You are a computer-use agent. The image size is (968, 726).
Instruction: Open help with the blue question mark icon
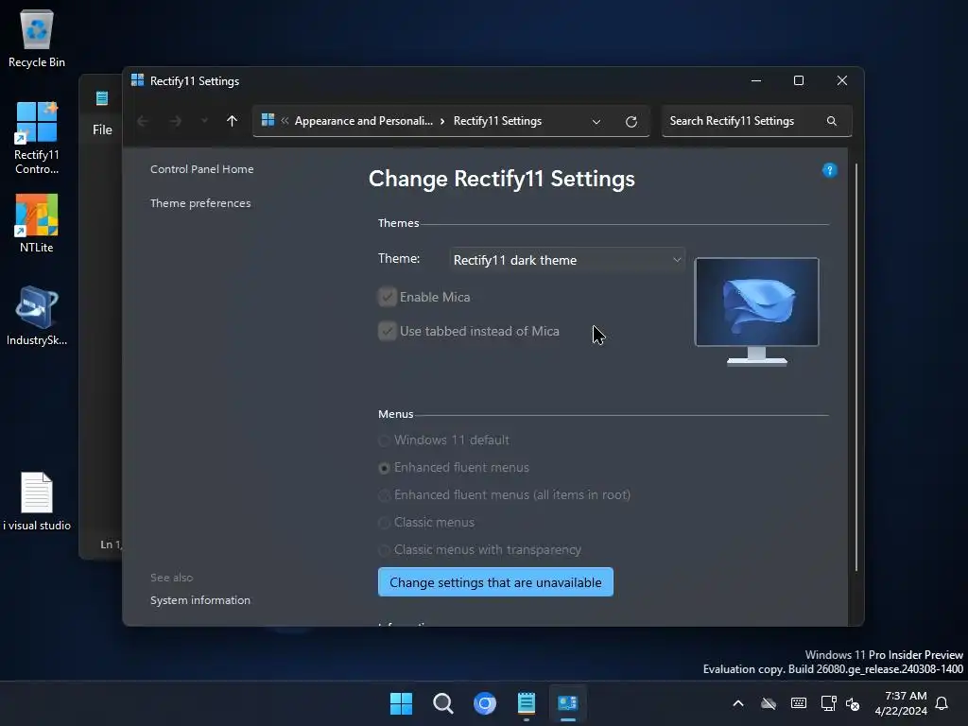[x=830, y=170]
